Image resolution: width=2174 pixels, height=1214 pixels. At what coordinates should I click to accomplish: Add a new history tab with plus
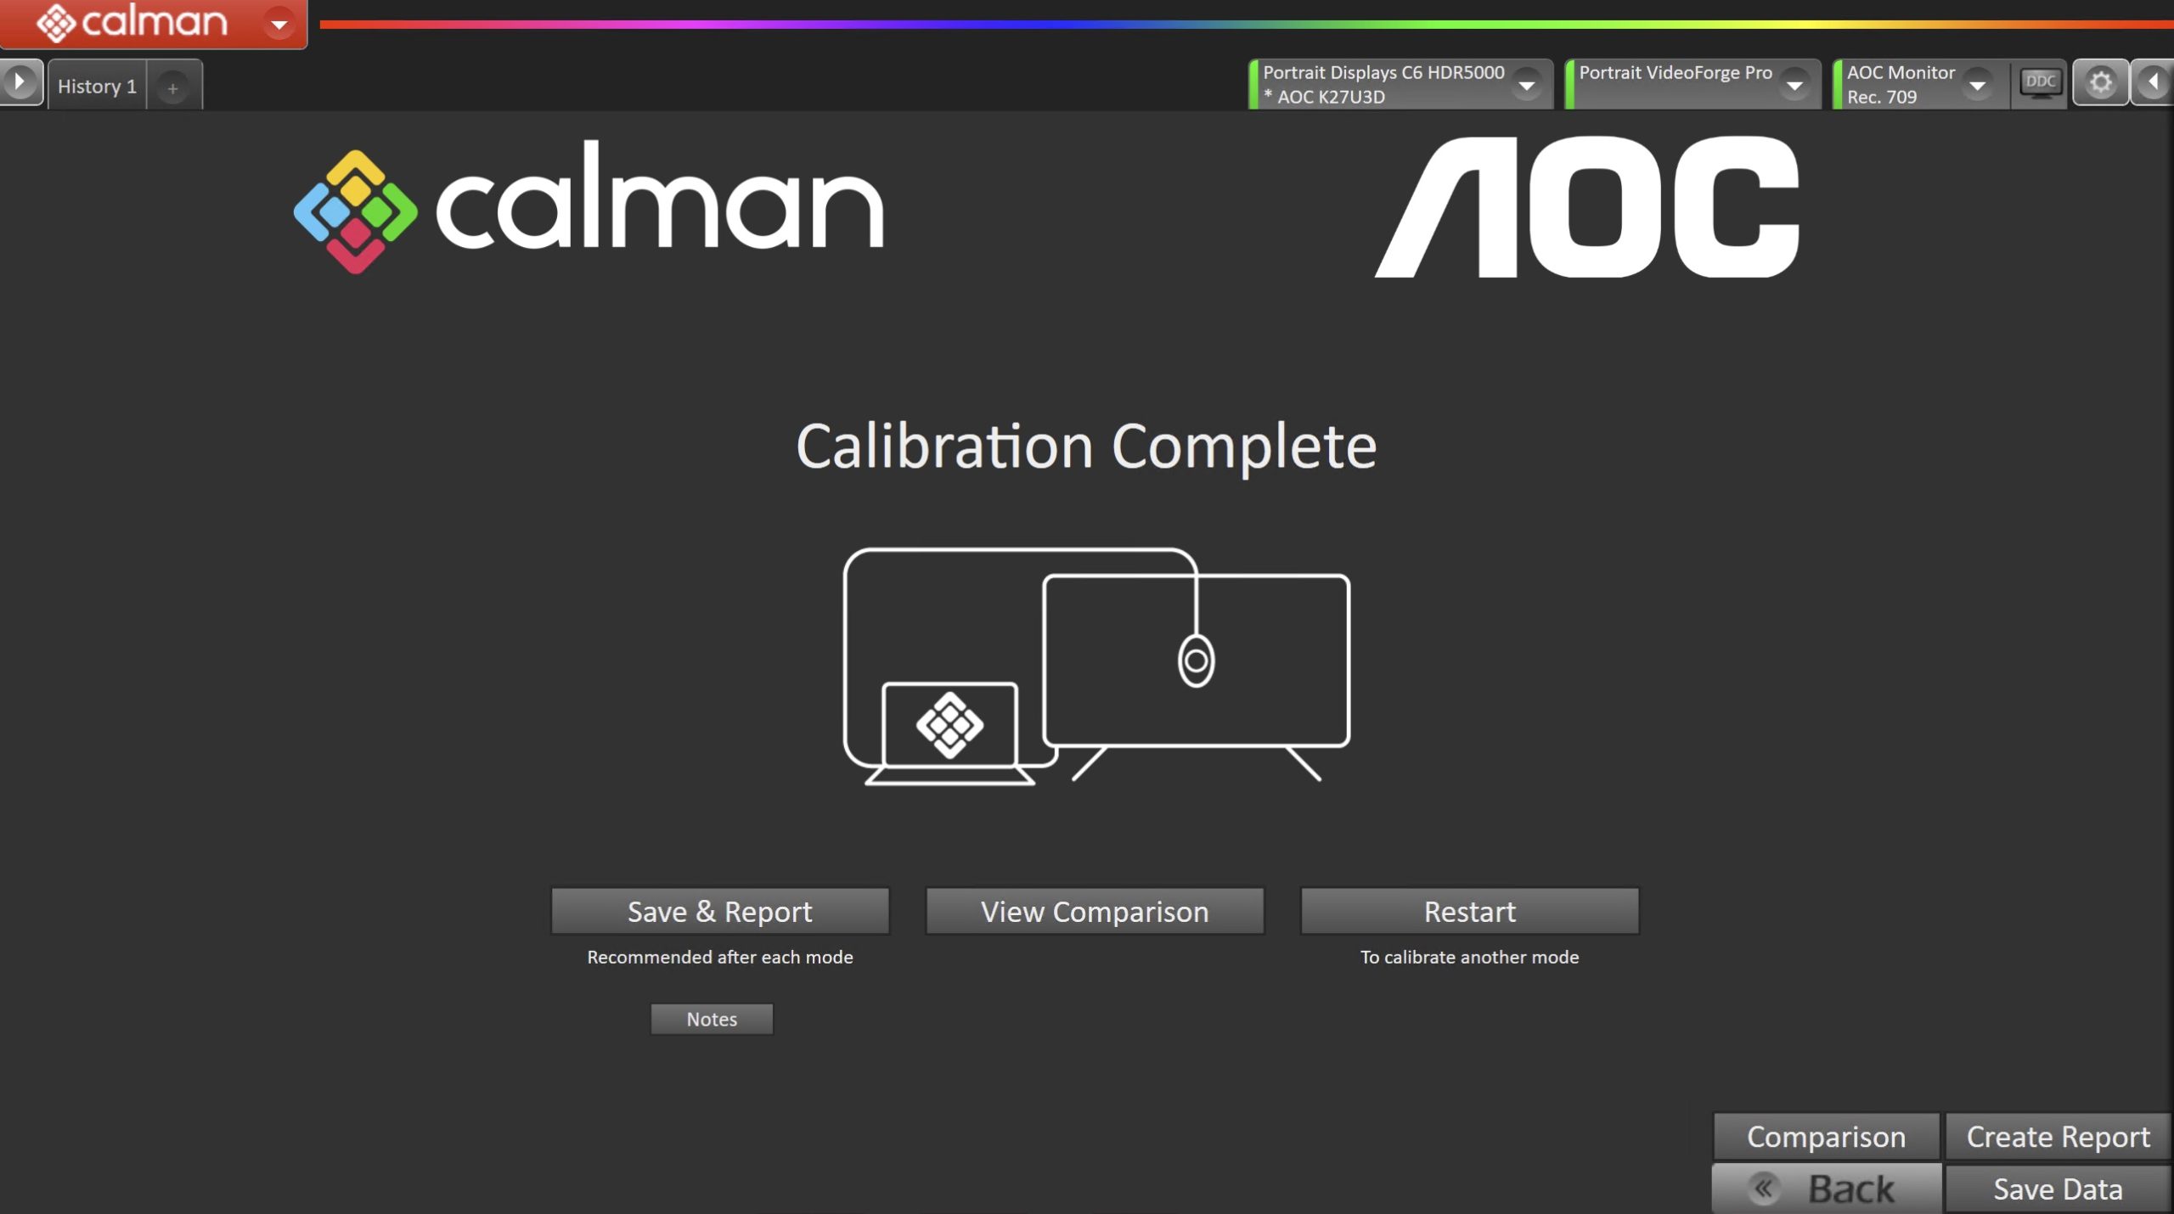point(172,87)
